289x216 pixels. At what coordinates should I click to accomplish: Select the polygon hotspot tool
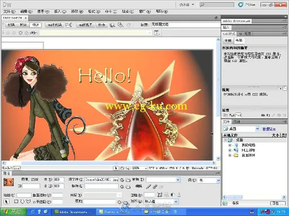(x=28, y=201)
